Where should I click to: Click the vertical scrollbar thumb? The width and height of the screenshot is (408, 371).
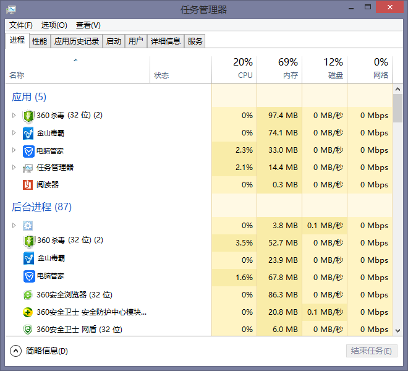point(397,108)
